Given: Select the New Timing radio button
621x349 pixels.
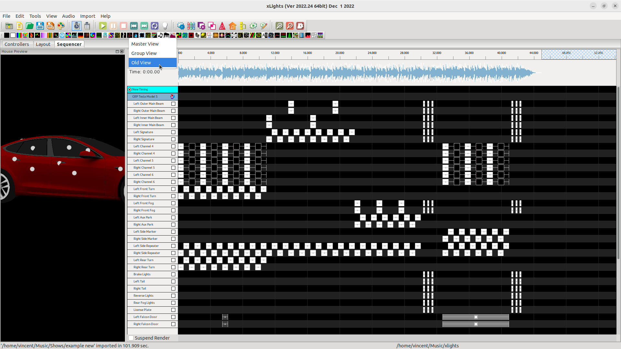Looking at the screenshot, I should coord(130,90).
